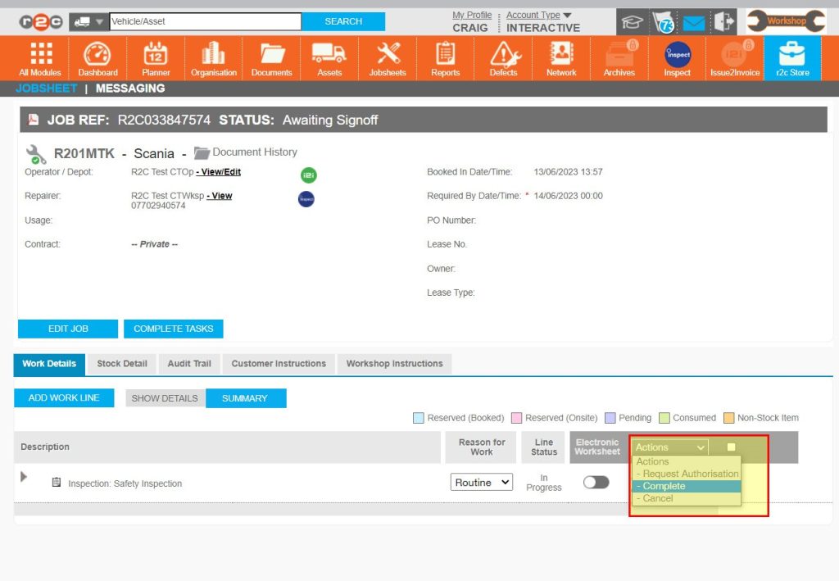
Task: Click the Vehicle/Asset search field
Action: [x=205, y=20]
